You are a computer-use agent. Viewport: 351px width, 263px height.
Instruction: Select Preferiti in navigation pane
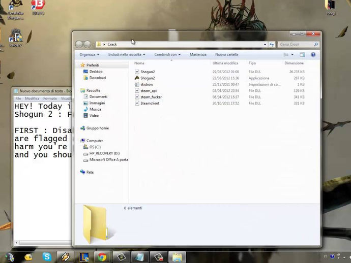coord(93,65)
